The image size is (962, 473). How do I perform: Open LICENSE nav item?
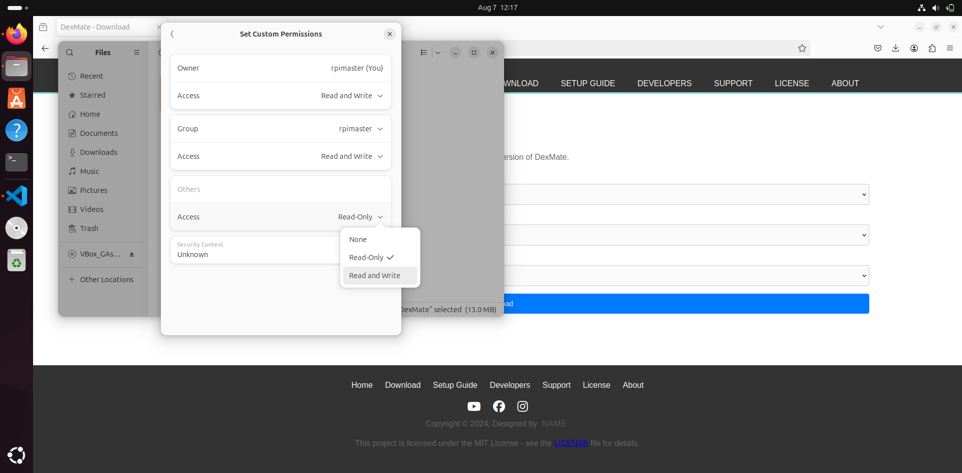tap(792, 83)
